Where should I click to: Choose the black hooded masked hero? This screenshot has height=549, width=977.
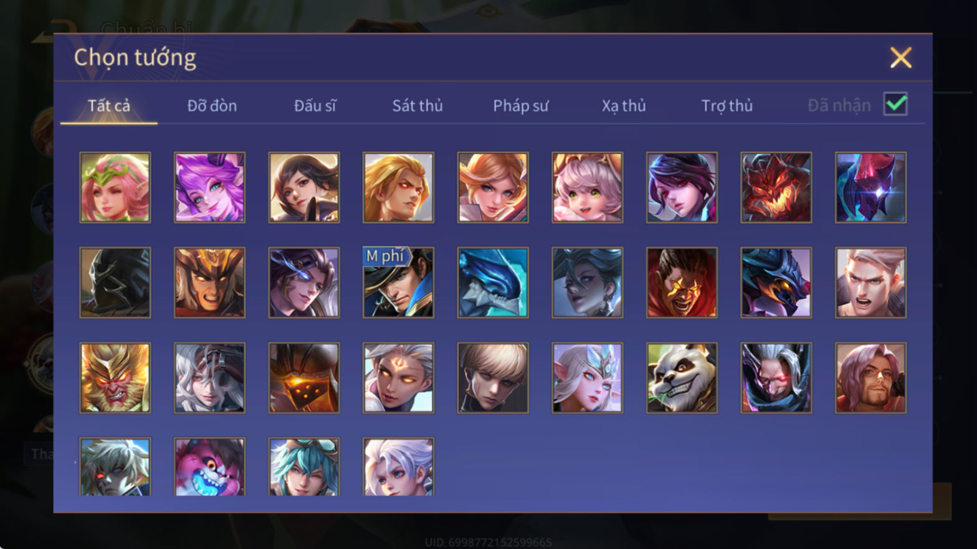click(x=115, y=283)
